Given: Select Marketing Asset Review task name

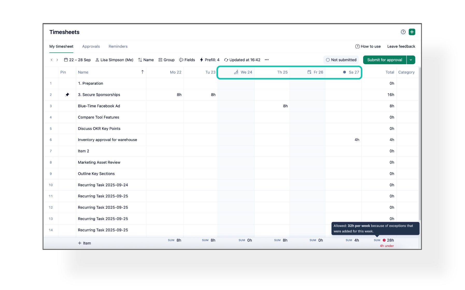Looking at the screenshot, I should click(99, 162).
